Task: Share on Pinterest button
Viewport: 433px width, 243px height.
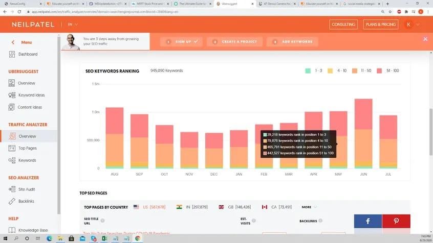Action: (396, 221)
